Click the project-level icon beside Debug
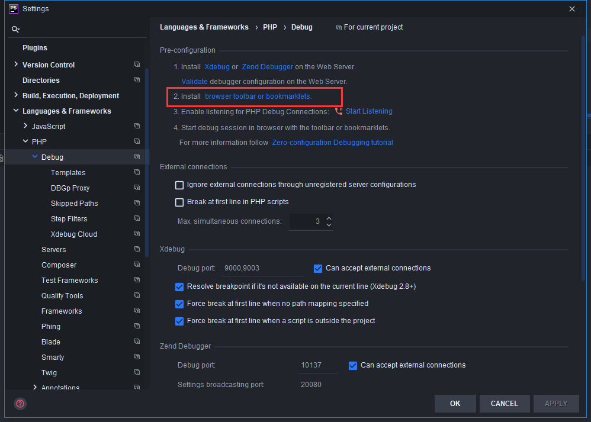The height and width of the screenshot is (422, 591). pos(137,157)
